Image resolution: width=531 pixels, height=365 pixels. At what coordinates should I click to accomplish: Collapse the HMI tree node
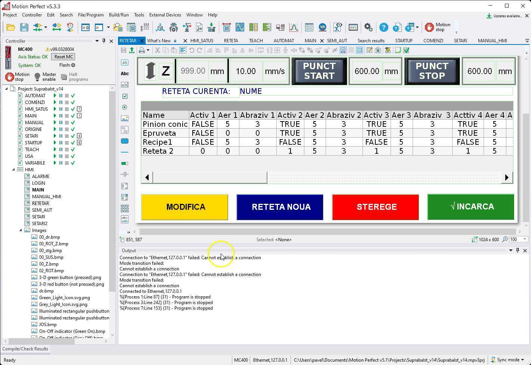(14, 170)
